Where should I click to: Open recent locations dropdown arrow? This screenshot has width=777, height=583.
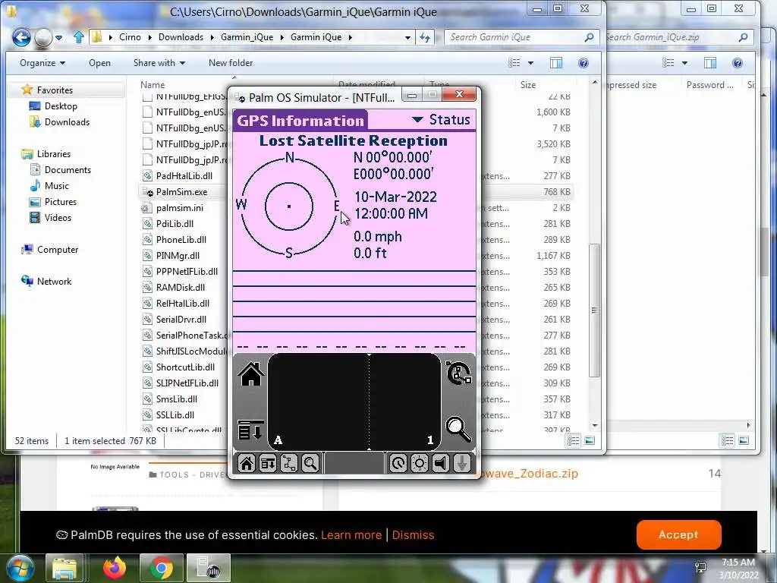[x=59, y=37]
